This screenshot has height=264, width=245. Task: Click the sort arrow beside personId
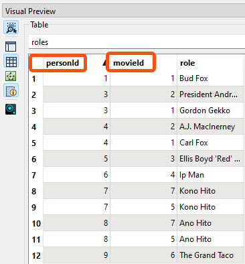pos(104,63)
